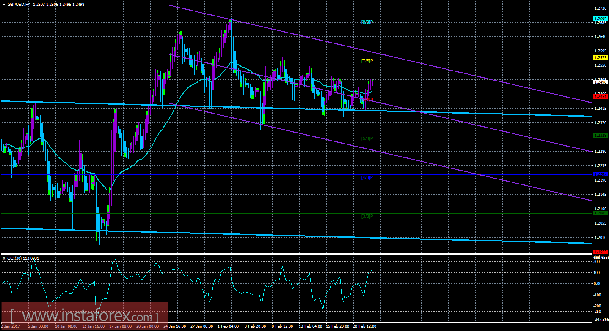Image resolution: width=609 pixels, height=331 pixels.
Task: Select the current price marker 1.2498
Action: coord(601,82)
